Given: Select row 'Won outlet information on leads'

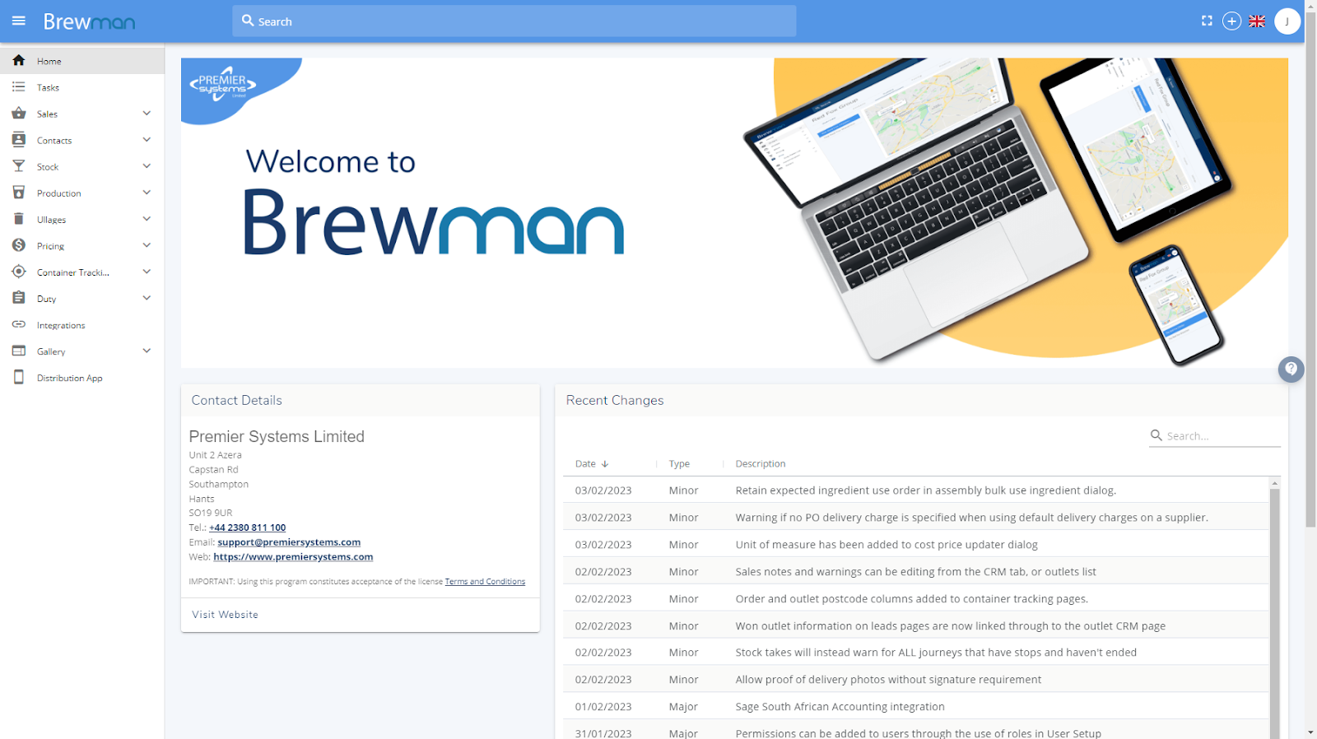Looking at the screenshot, I should pos(916,625).
